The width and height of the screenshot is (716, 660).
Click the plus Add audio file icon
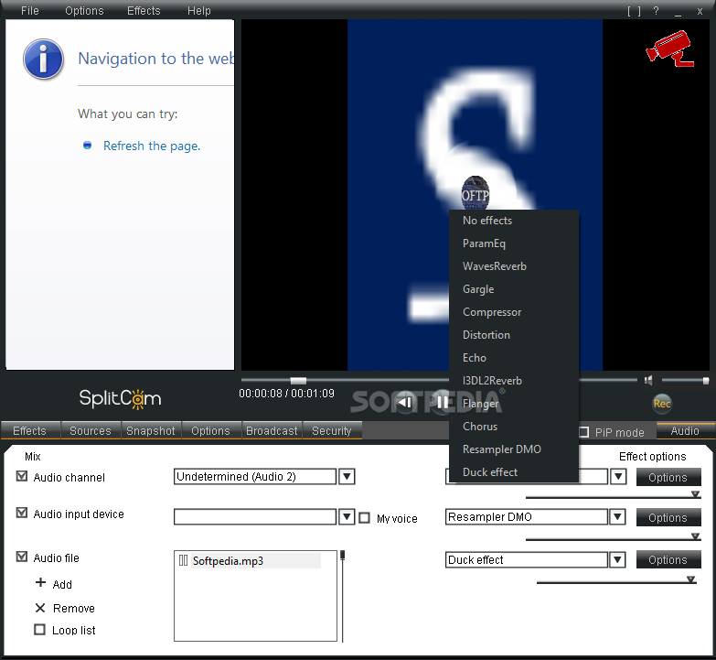[x=40, y=582]
